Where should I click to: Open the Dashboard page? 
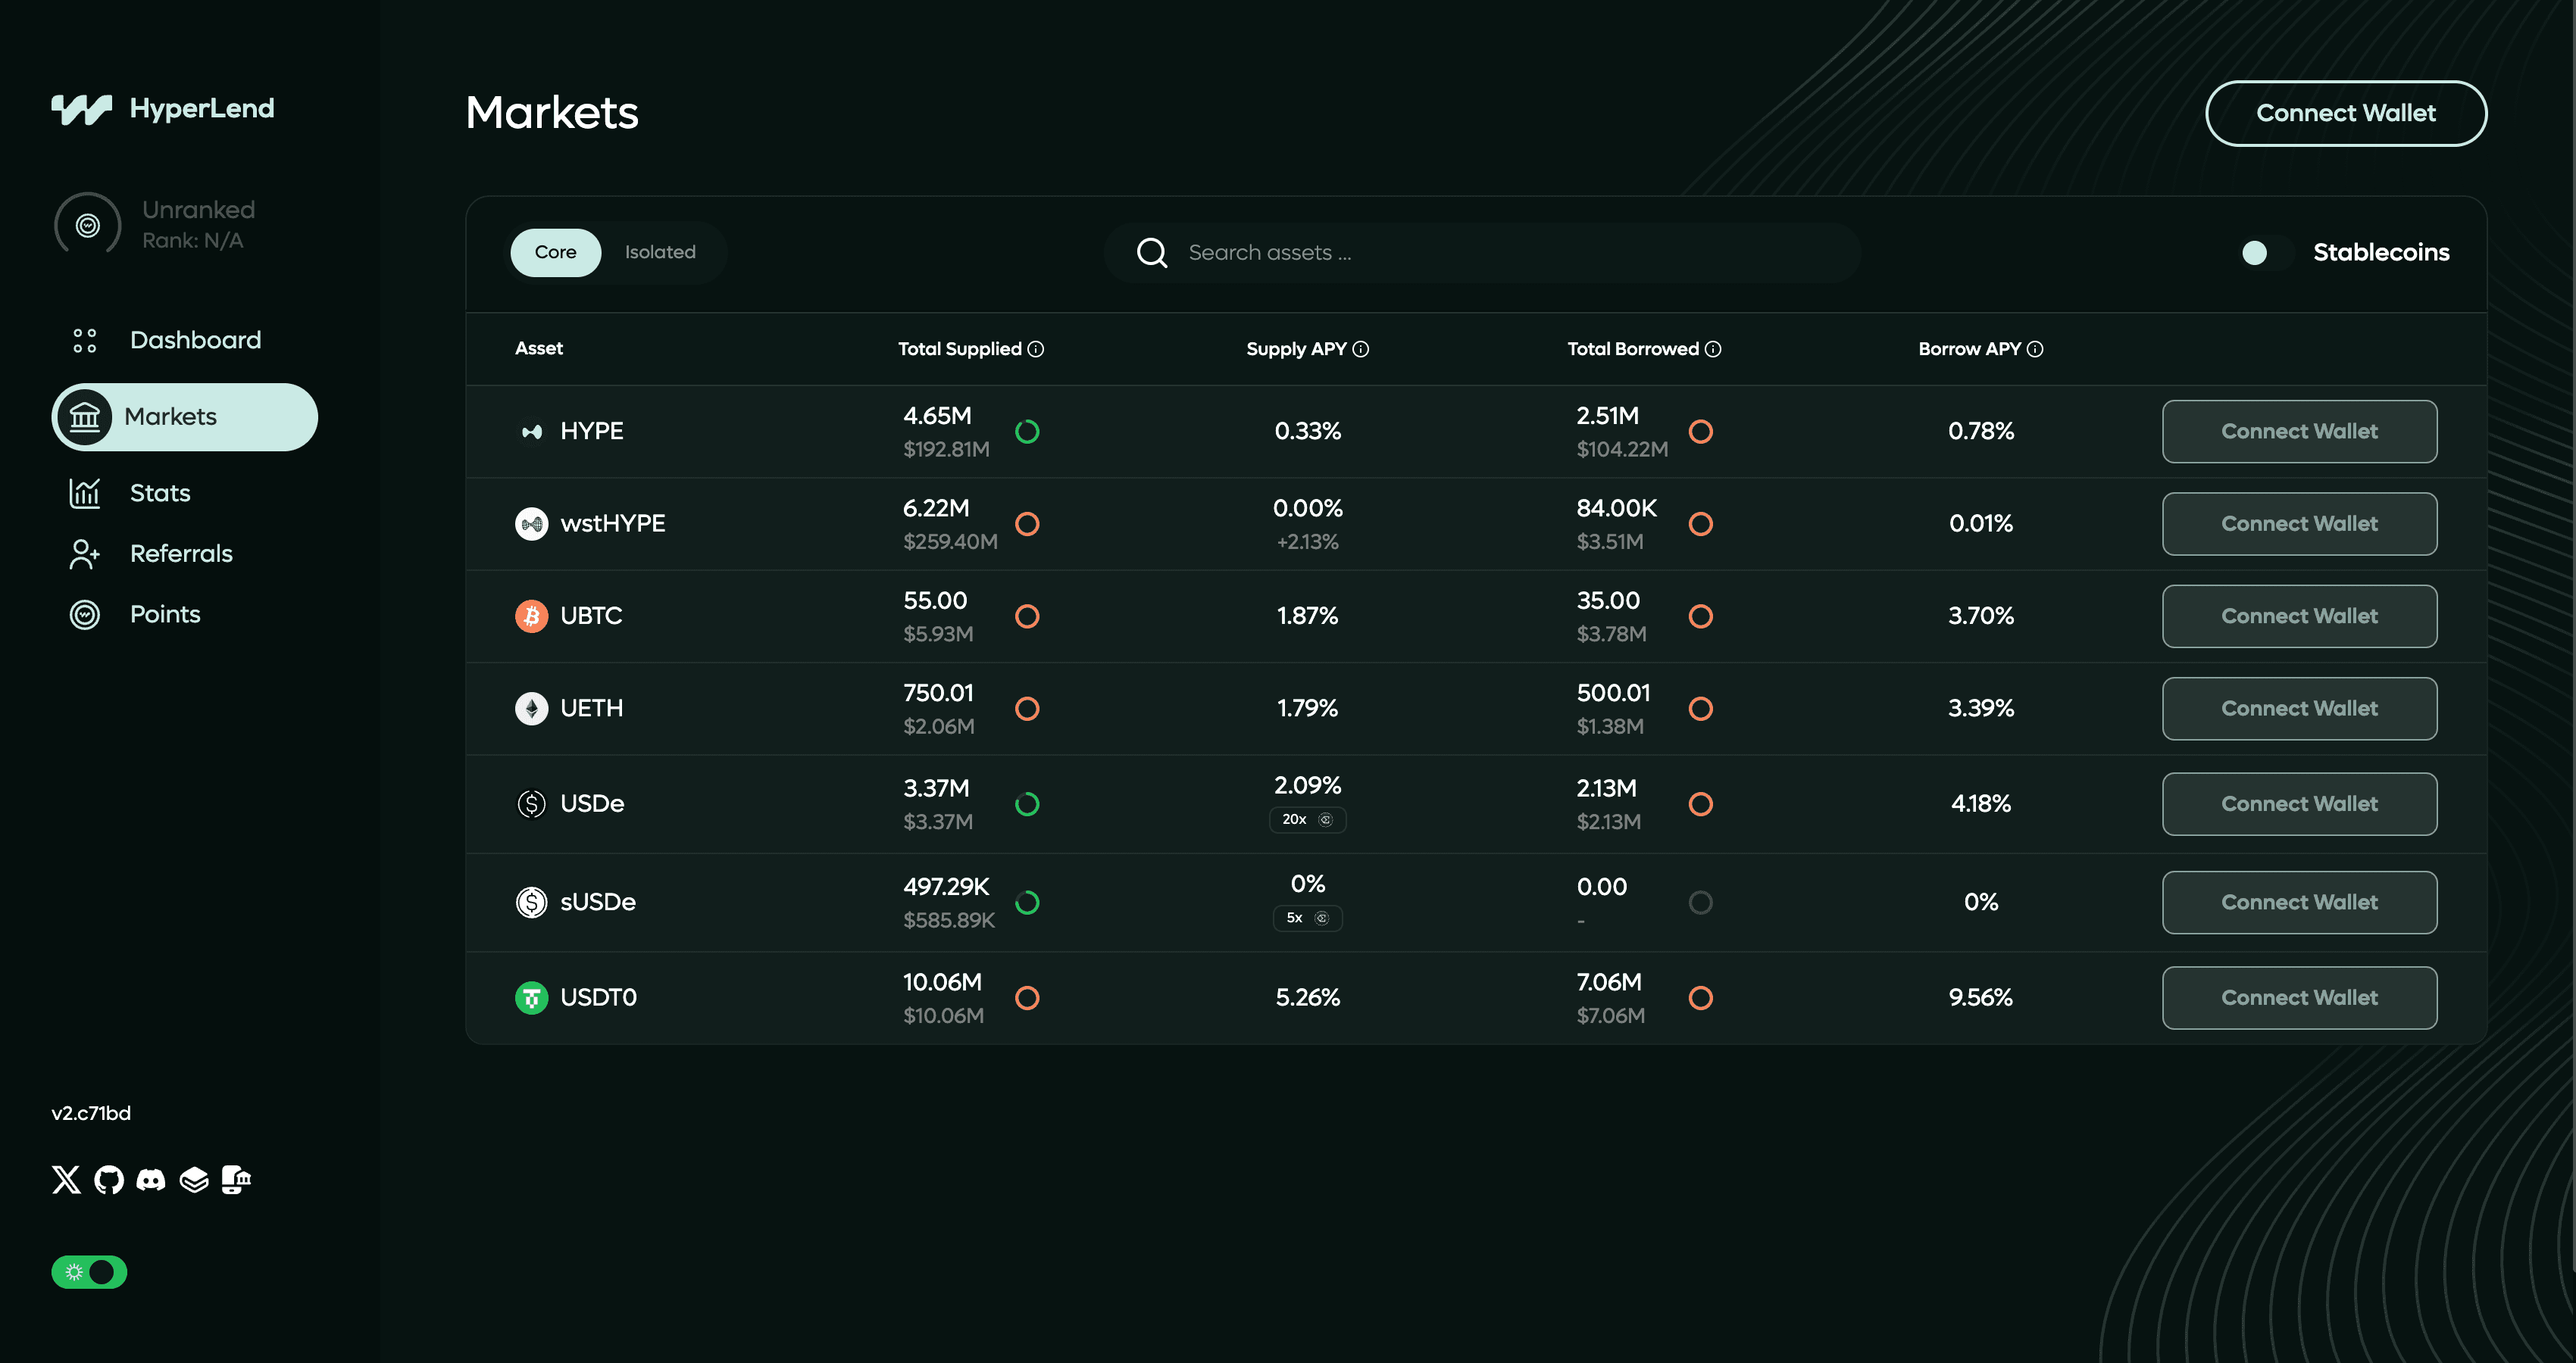pos(195,340)
